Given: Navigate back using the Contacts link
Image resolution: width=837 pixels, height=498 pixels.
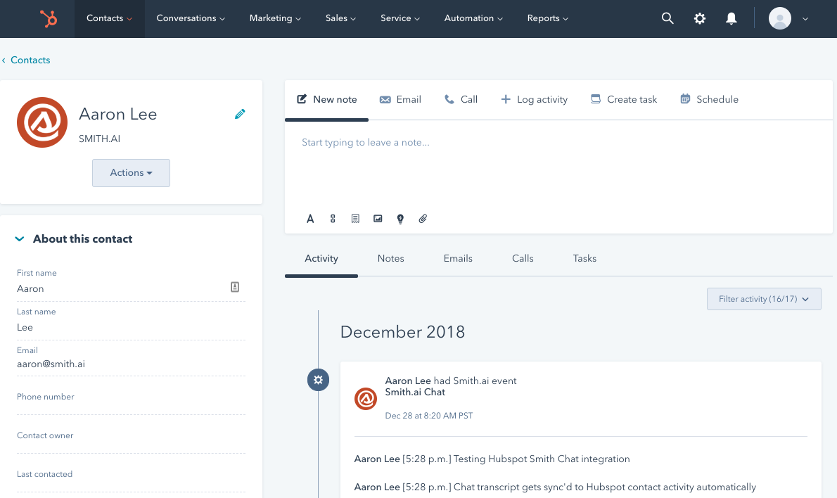Looking at the screenshot, I should 30,60.
